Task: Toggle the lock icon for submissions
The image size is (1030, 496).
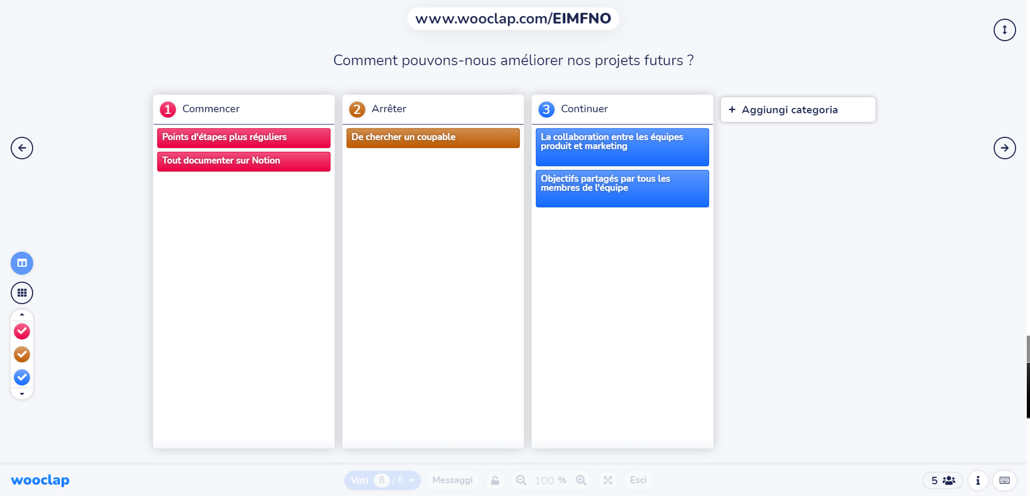Action: 495,480
